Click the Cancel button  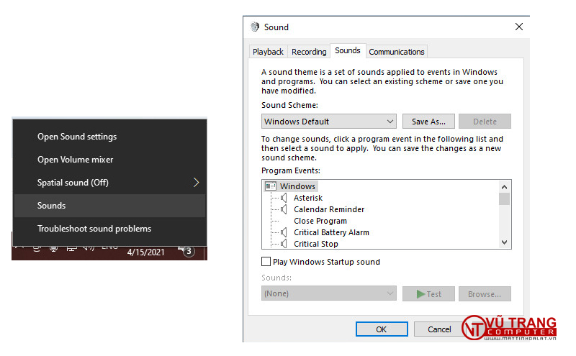point(439,329)
